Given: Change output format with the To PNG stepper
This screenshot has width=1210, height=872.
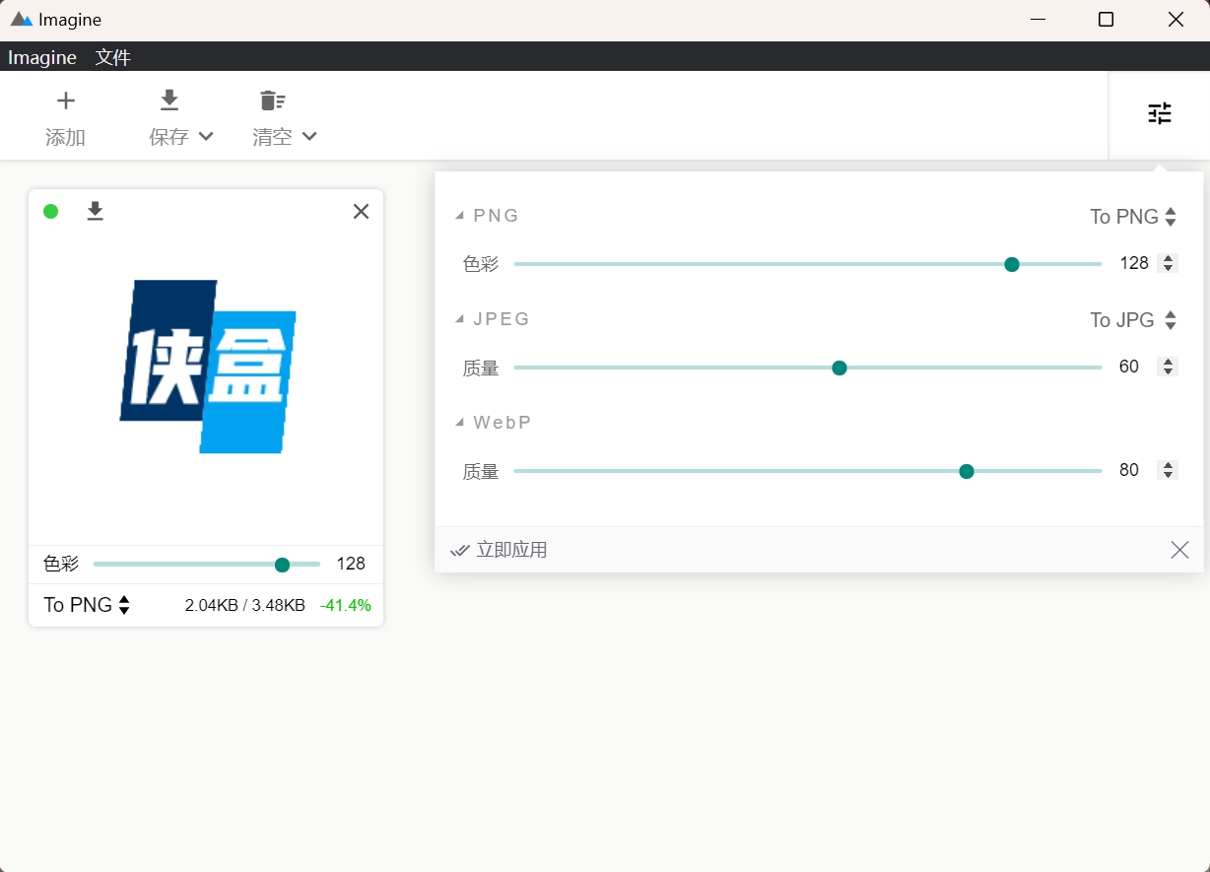Looking at the screenshot, I should click(x=1170, y=216).
